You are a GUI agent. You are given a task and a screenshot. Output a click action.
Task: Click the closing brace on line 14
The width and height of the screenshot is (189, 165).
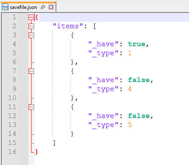click(x=72, y=134)
